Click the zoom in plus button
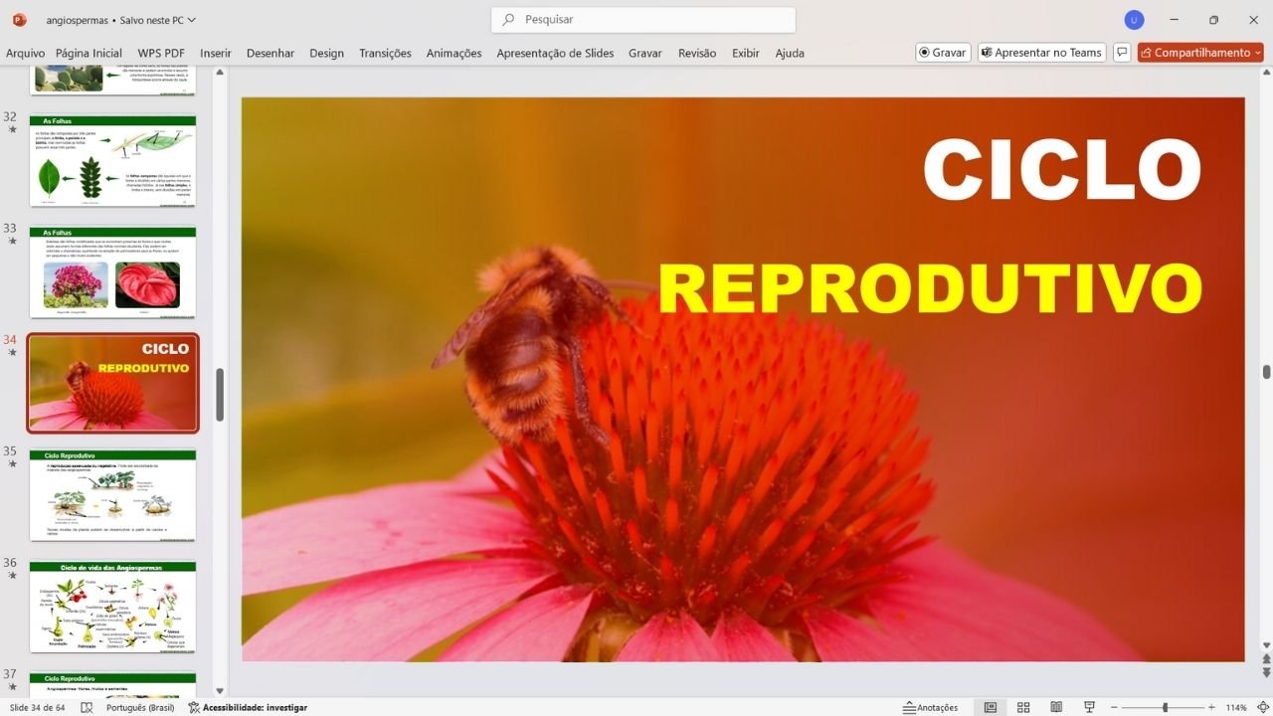This screenshot has height=716, width=1273. 1211,707
